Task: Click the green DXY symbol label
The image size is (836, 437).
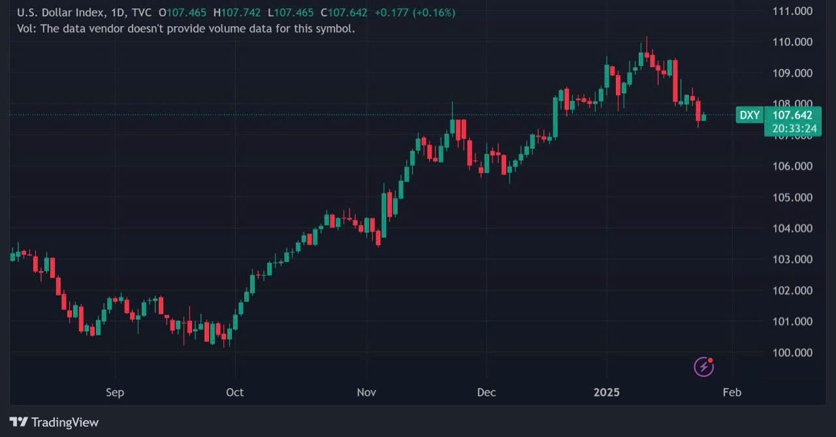Action: (x=749, y=115)
